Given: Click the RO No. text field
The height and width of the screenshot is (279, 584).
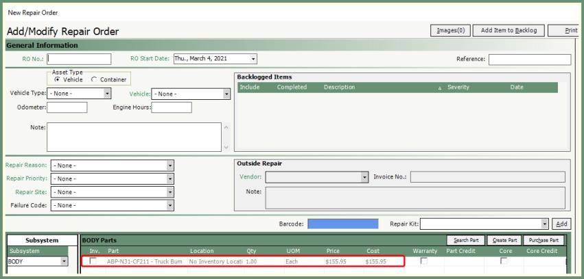Looking at the screenshot, I should coord(79,59).
